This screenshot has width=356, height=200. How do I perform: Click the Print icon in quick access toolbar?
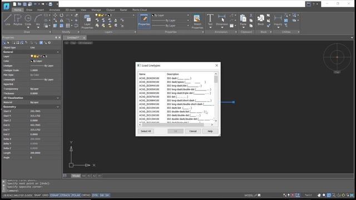tap(51, 4)
